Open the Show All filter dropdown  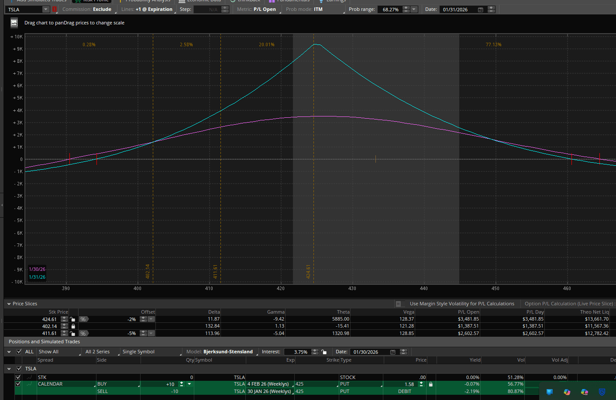click(59, 352)
